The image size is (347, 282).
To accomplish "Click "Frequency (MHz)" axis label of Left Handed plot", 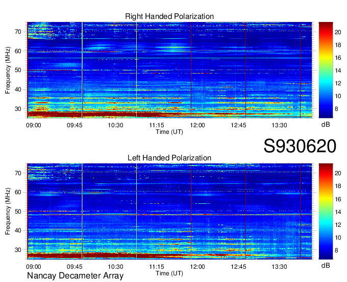I will click(x=8, y=212).
